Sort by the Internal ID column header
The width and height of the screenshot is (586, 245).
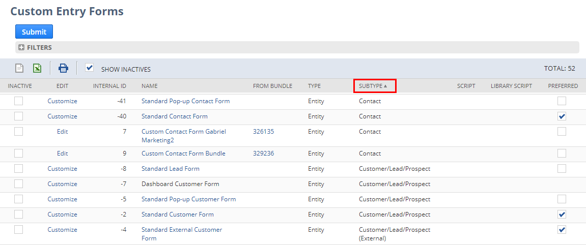point(109,86)
